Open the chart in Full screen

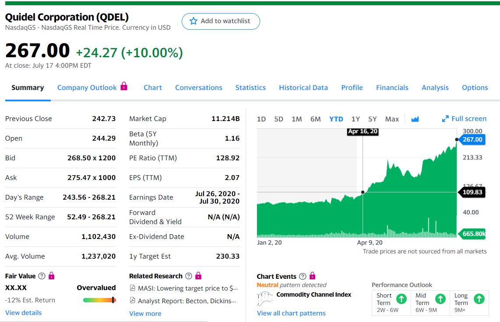(x=464, y=119)
